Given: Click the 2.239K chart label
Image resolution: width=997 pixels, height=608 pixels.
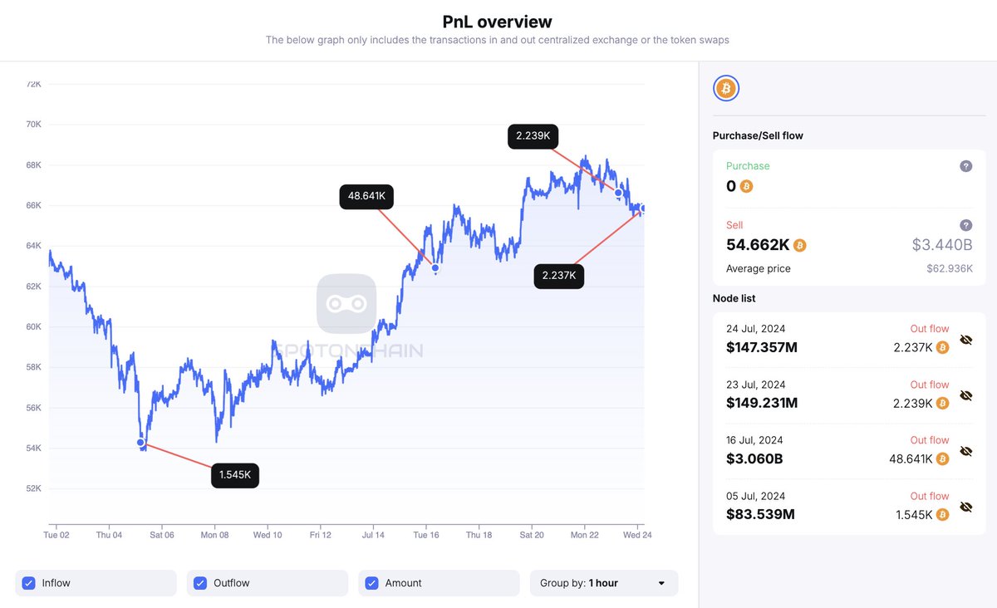Looking at the screenshot, I should [533, 136].
